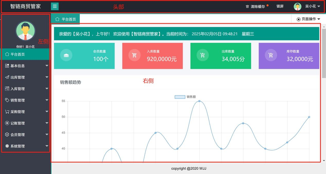Click the 100个 member count value
The width and height of the screenshot is (326, 174).
click(x=101, y=59)
